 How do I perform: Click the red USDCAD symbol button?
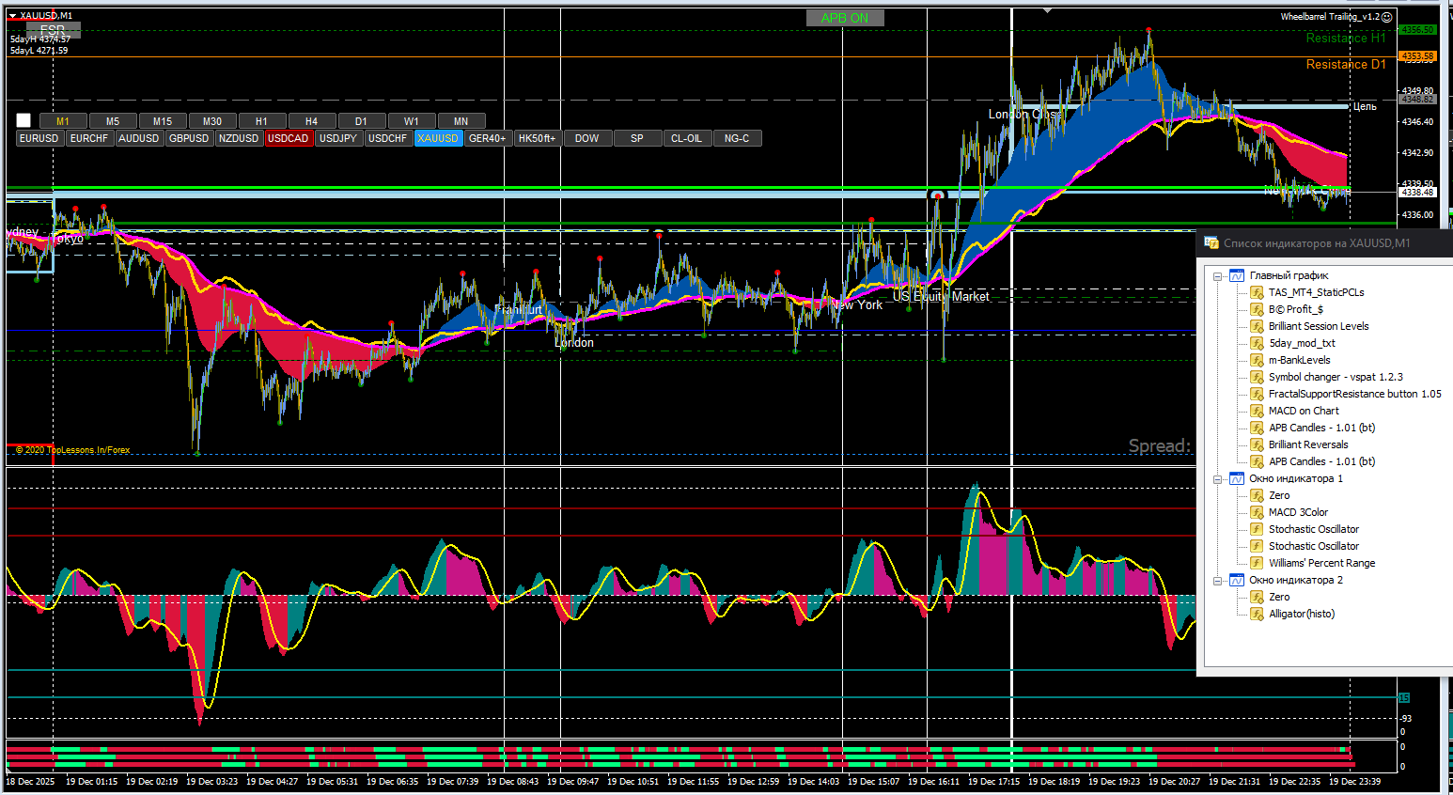289,138
